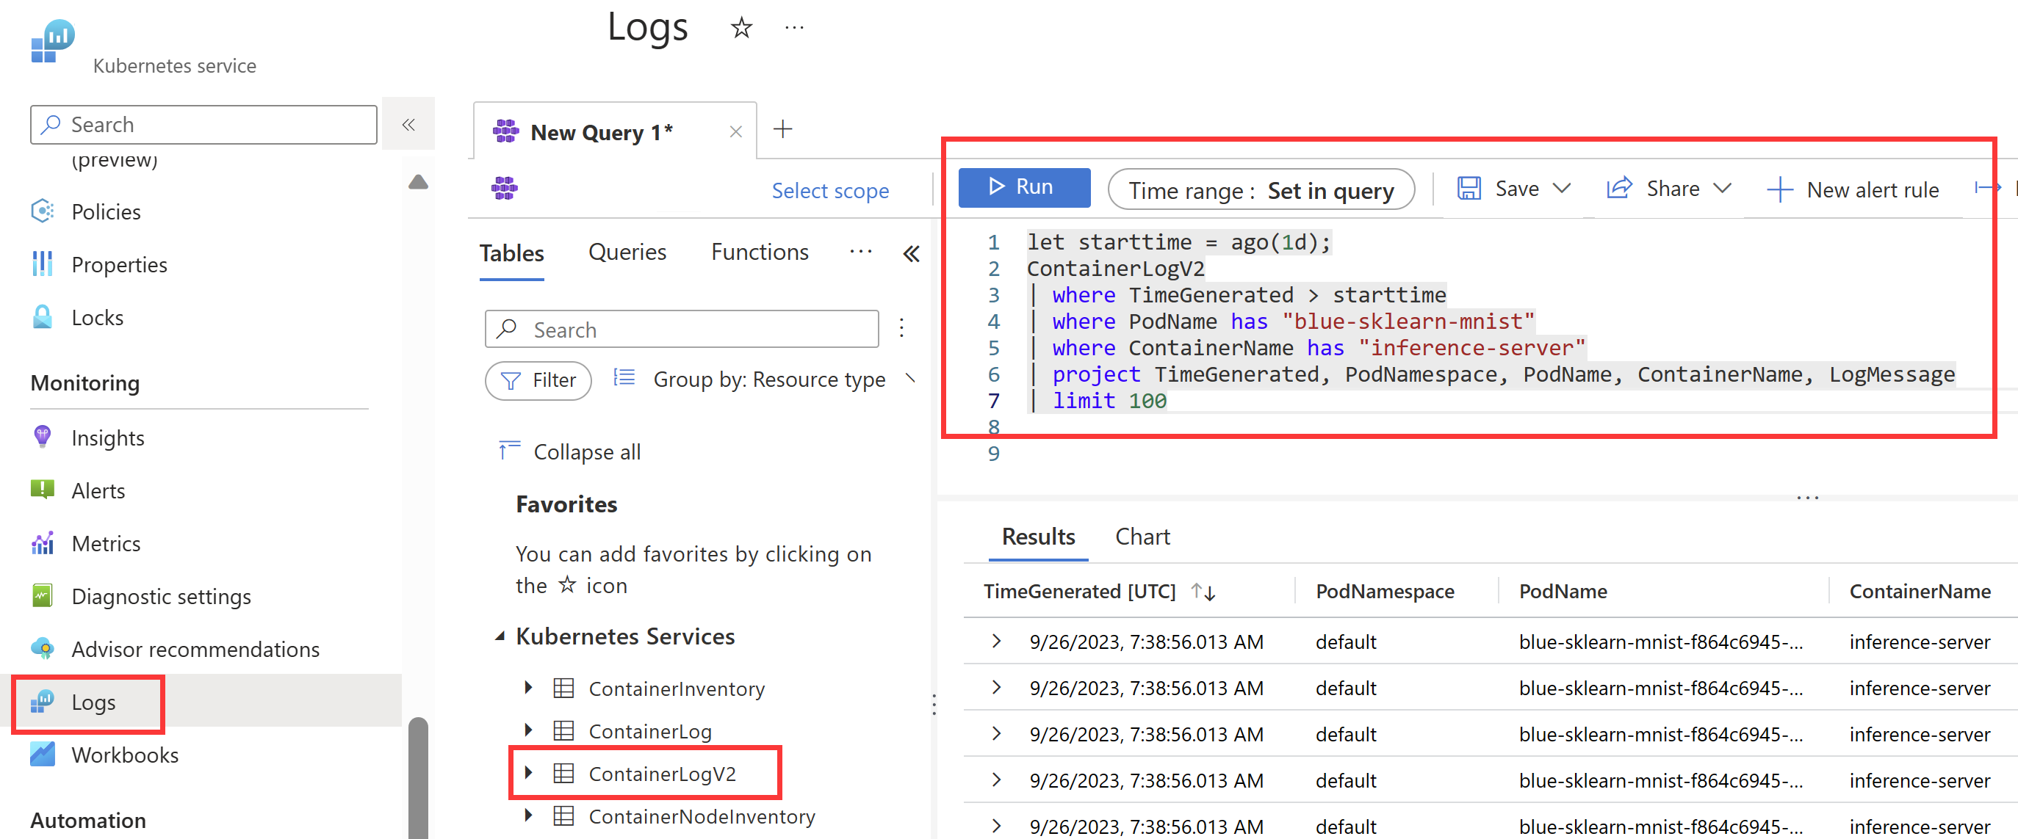
Task: Click the Select scope link
Action: point(829,190)
